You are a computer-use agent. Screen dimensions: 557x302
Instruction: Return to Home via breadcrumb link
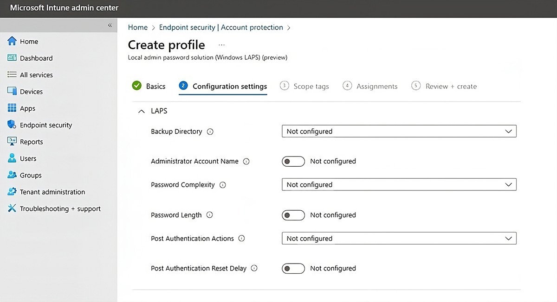pyautogui.click(x=137, y=27)
